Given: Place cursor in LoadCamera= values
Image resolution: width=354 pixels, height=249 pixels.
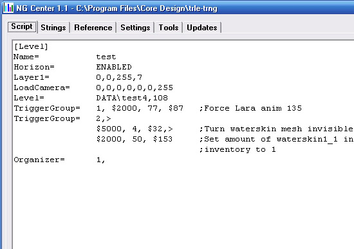Looking at the screenshot, I should click(x=135, y=88).
